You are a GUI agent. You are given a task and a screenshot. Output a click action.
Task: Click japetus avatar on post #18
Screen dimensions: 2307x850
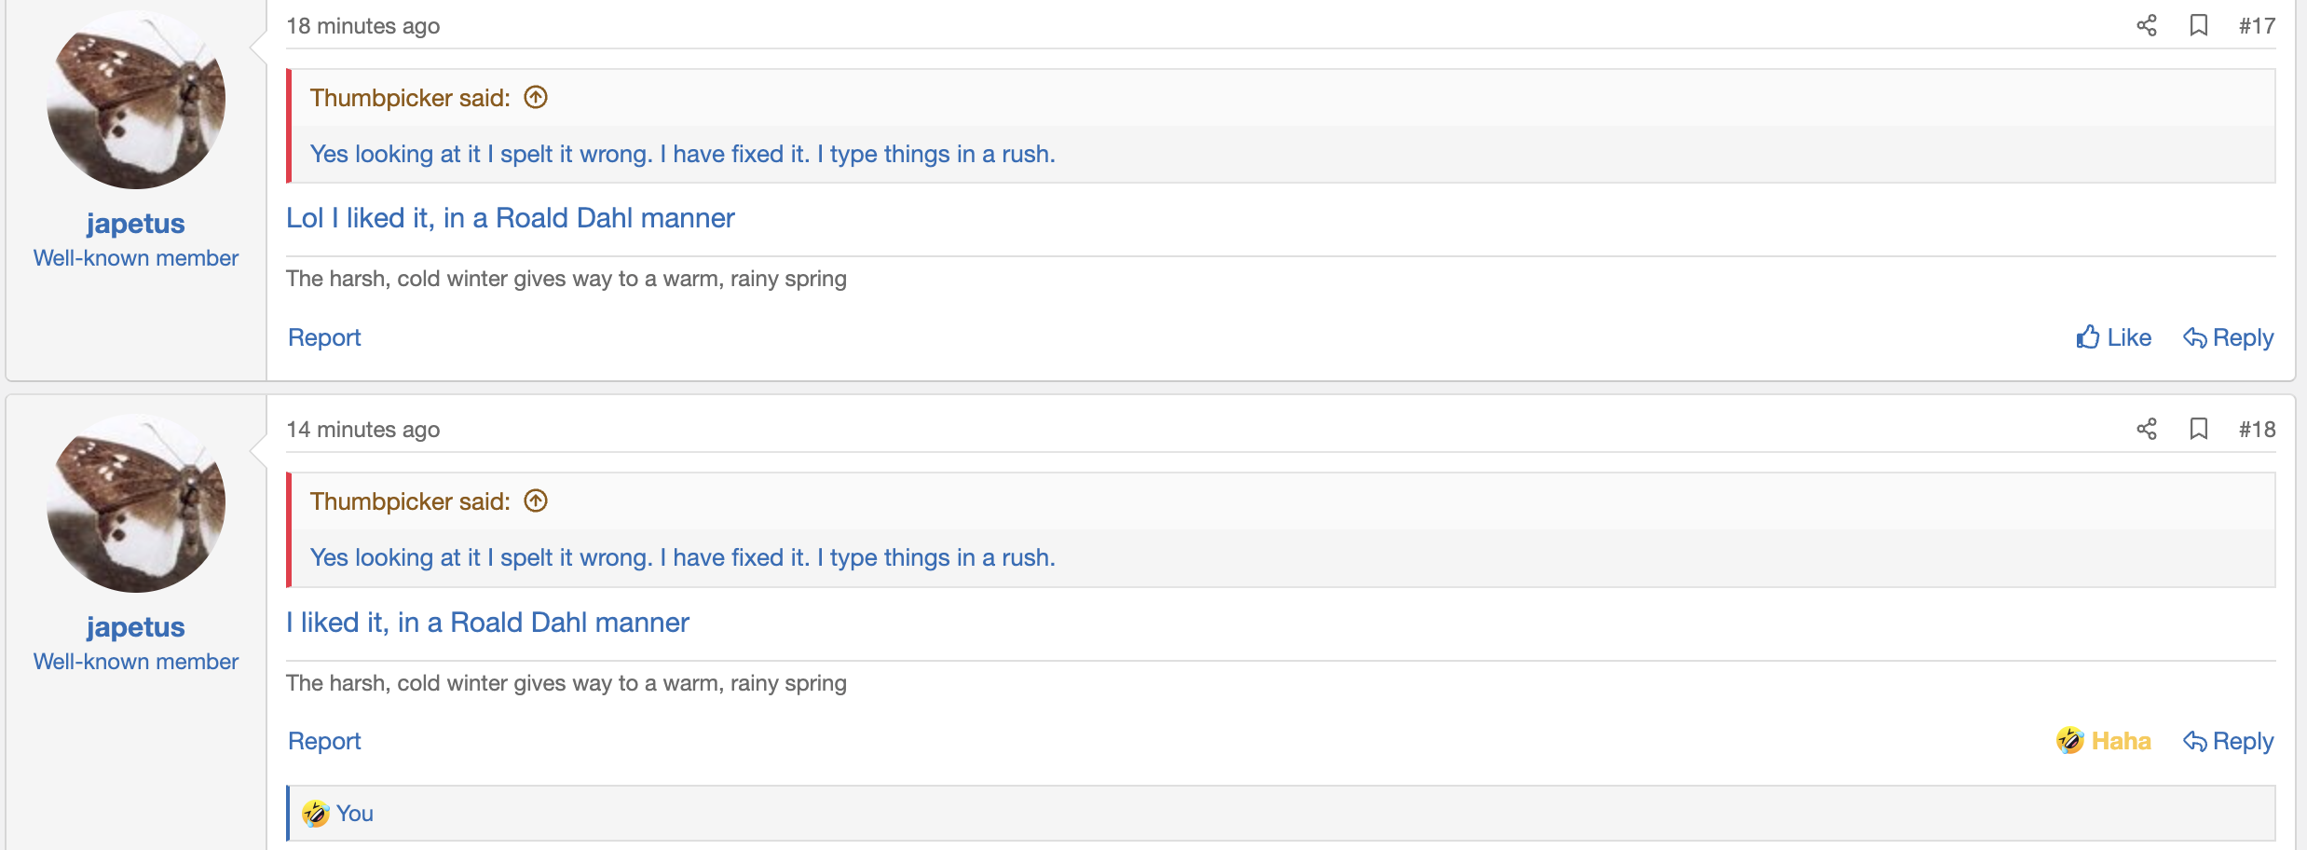(136, 503)
